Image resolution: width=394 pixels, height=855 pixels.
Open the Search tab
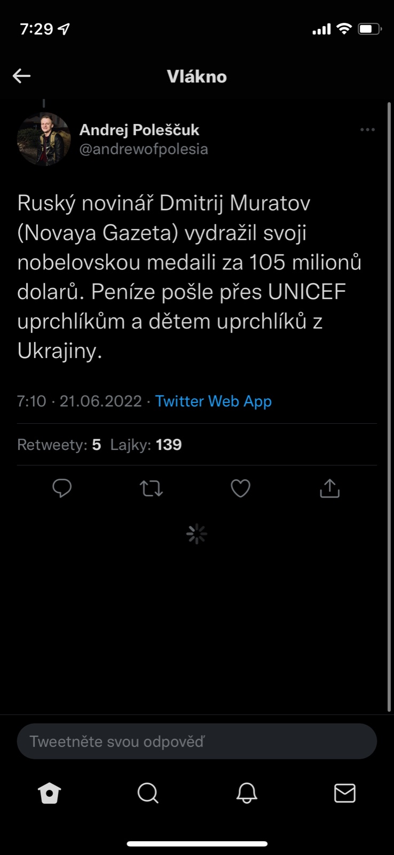[x=148, y=794]
